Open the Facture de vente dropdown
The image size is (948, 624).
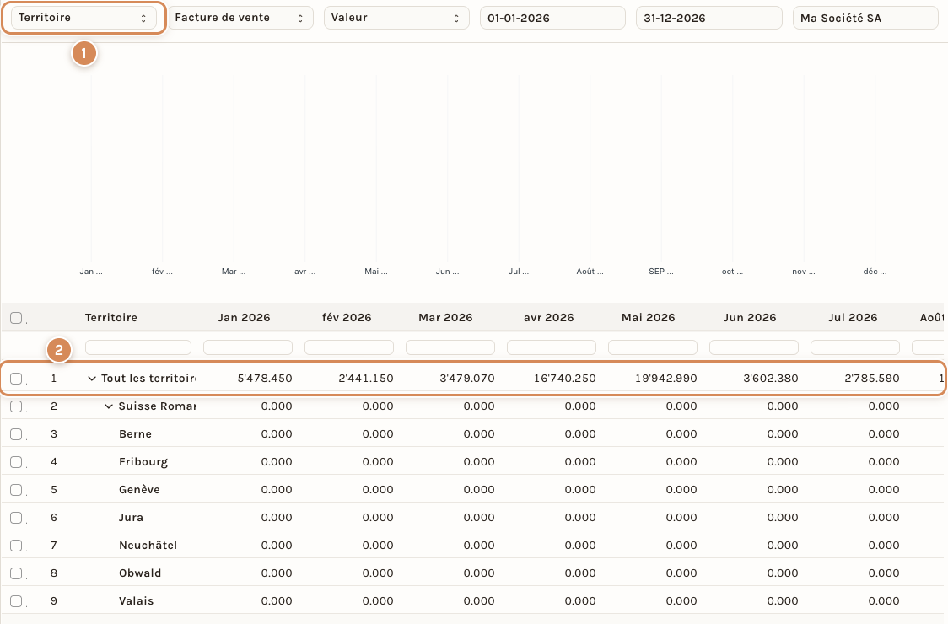(240, 18)
